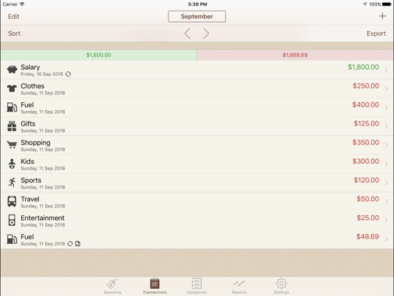Viewport: 394px width, 296px height.
Task: Tap the Entertainment music player icon
Action: tap(12, 220)
